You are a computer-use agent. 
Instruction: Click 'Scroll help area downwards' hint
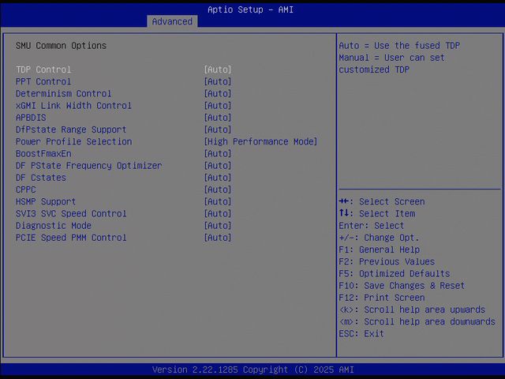click(x=417, y=321)
